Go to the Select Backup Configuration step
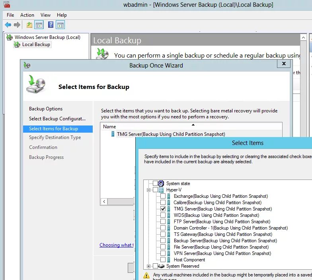 click(57, 119)
